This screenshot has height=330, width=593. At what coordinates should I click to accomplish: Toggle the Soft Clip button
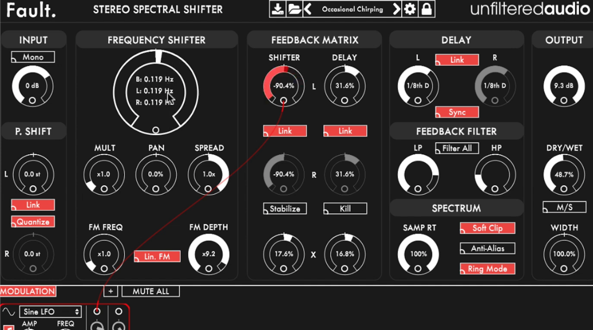click(x=487, y=228)
